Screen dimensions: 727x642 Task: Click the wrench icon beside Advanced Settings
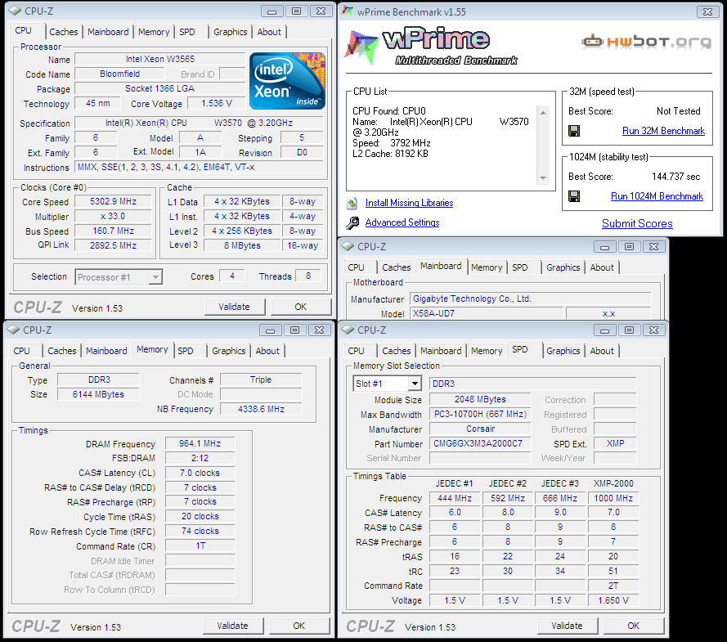pos(352,222)
